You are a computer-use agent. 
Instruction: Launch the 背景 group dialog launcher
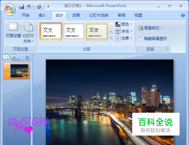point(167,48)
